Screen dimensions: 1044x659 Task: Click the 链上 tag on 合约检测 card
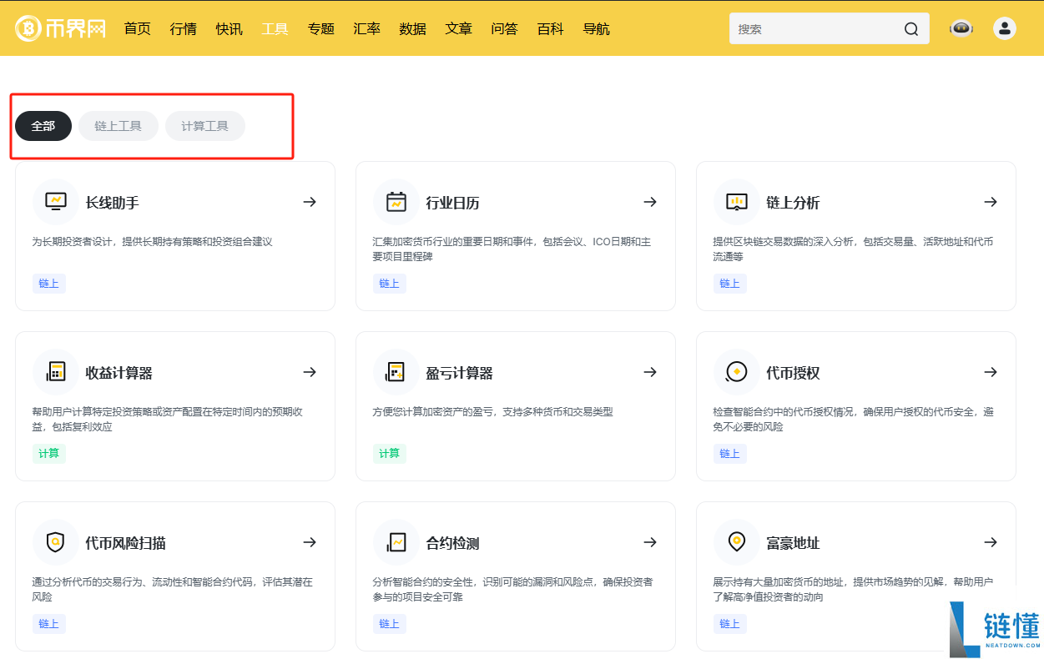(390, 623)
